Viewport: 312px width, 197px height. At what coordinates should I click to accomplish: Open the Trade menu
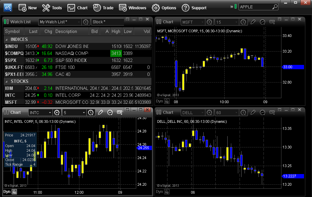103,8
